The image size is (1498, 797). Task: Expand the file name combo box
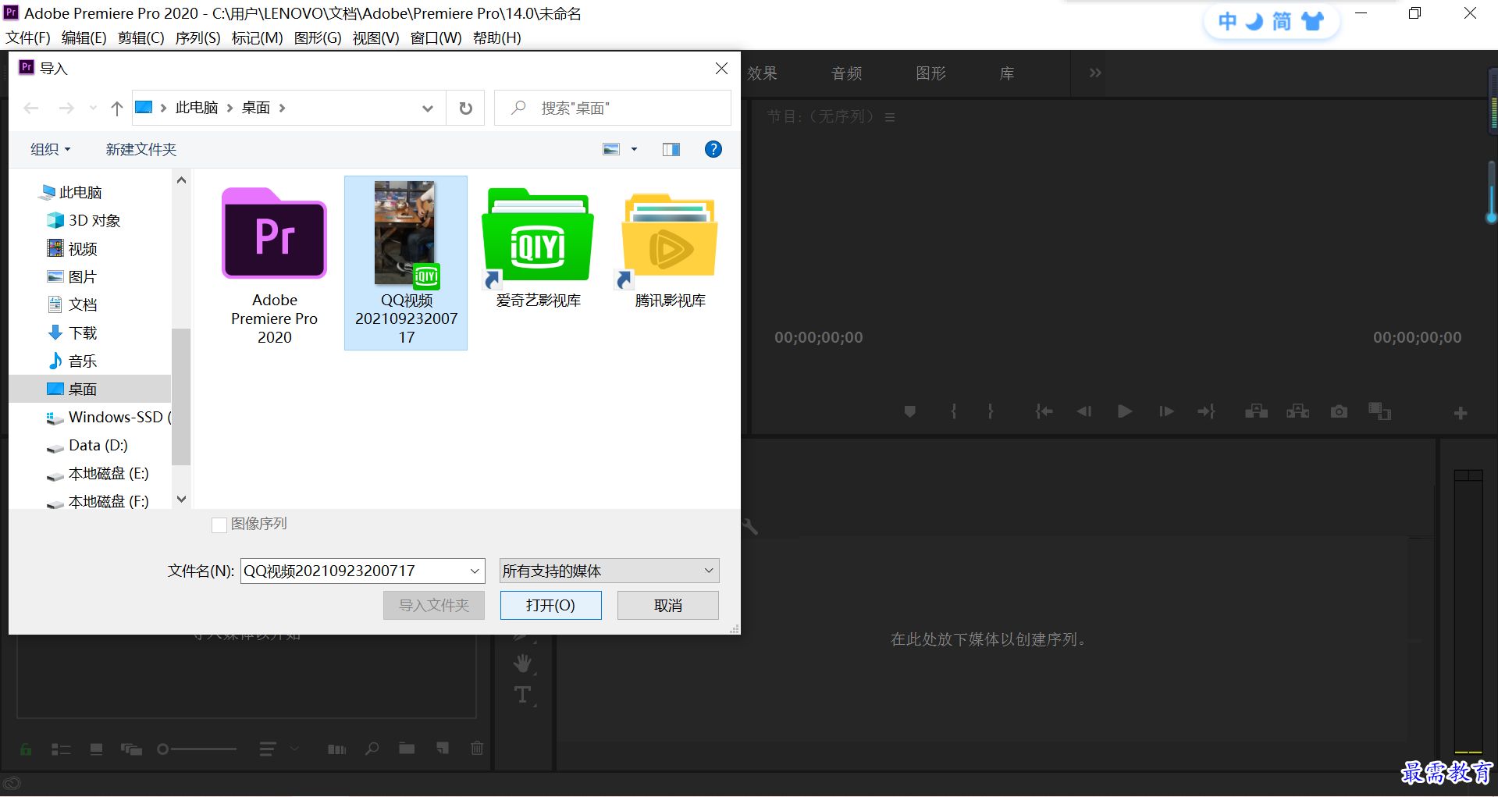[475, 571]
